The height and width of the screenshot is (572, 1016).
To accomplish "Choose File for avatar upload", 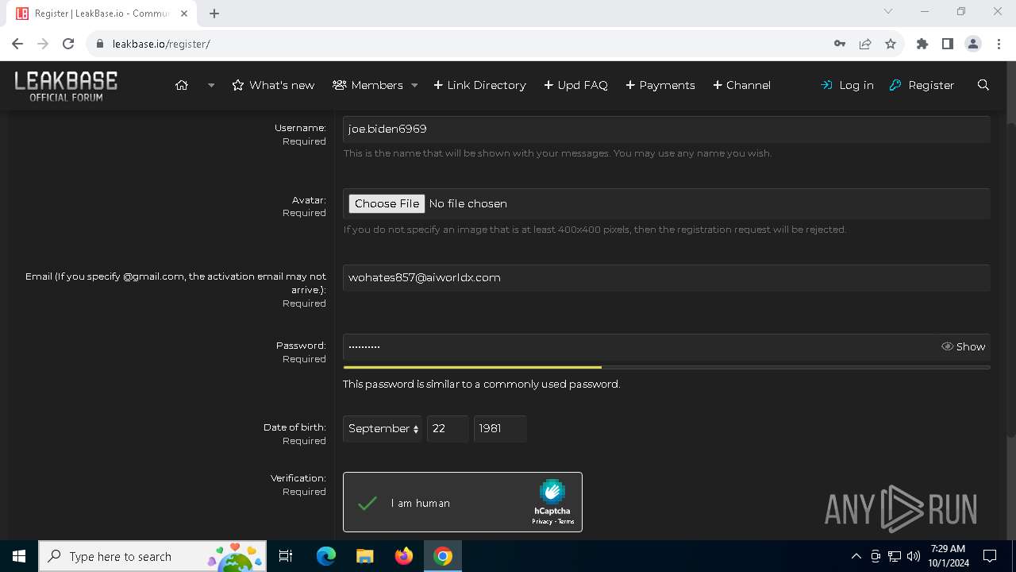I will coord(387,203).
